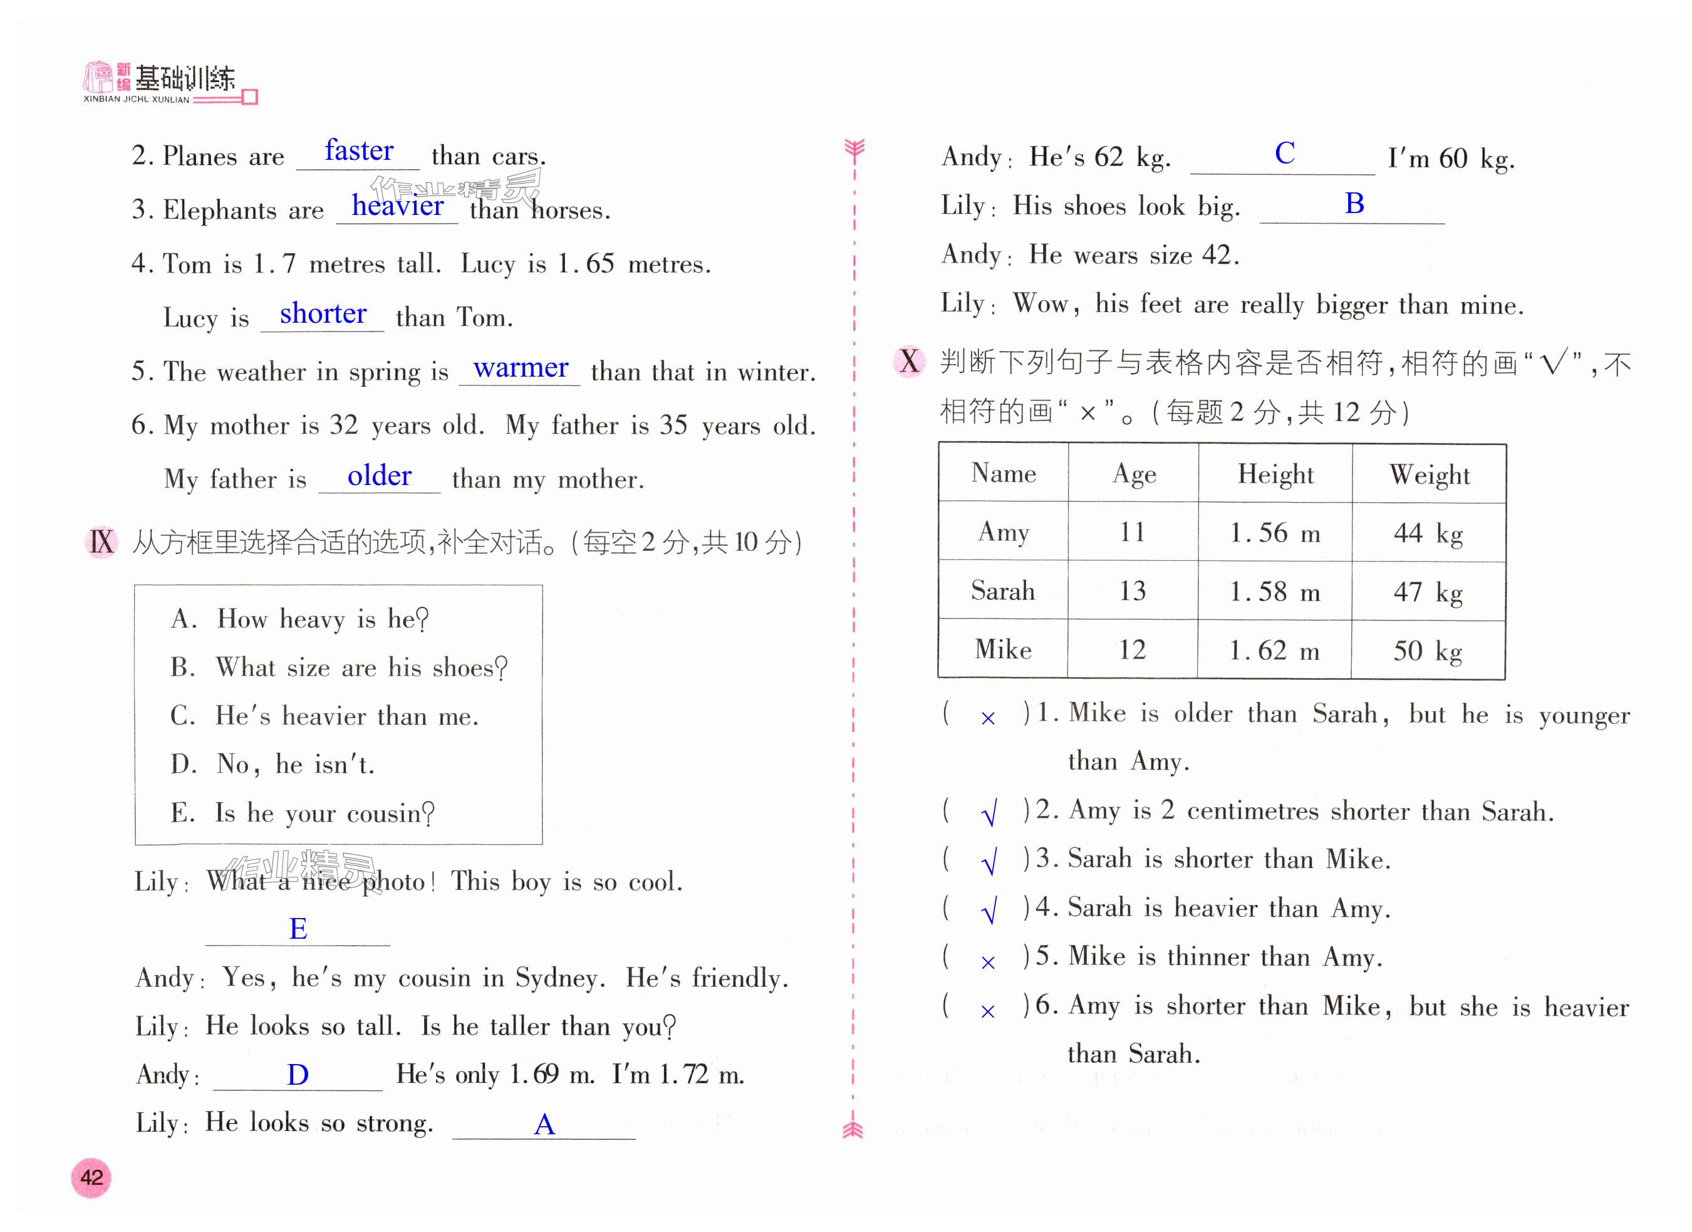The width and height of the screenshot is (1692, 1232).
Task: Click the book logo icon at top left
Action: [x=98, y=78]
